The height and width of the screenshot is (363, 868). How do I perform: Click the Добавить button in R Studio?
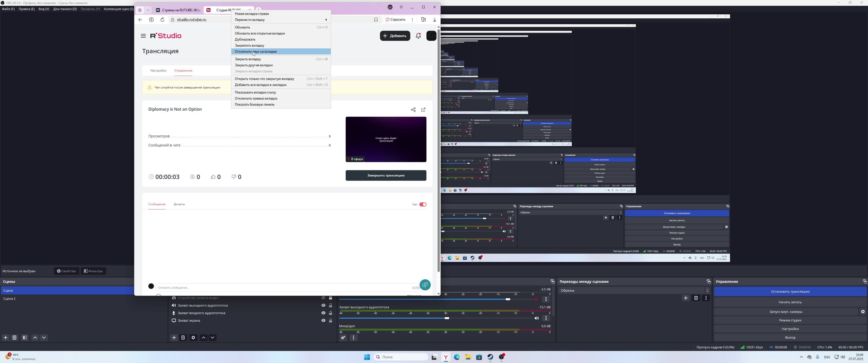[395, 36]
